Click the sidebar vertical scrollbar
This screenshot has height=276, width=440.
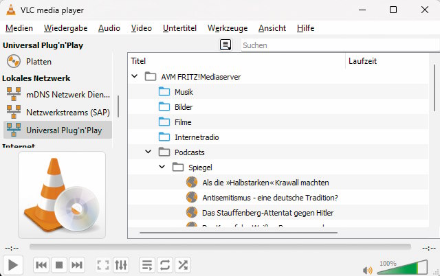click(118, 106)
